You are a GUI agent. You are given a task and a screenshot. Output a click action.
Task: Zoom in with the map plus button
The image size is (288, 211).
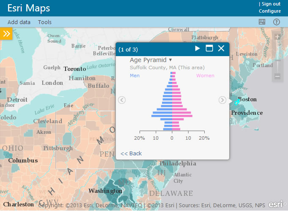click(277, 37)
